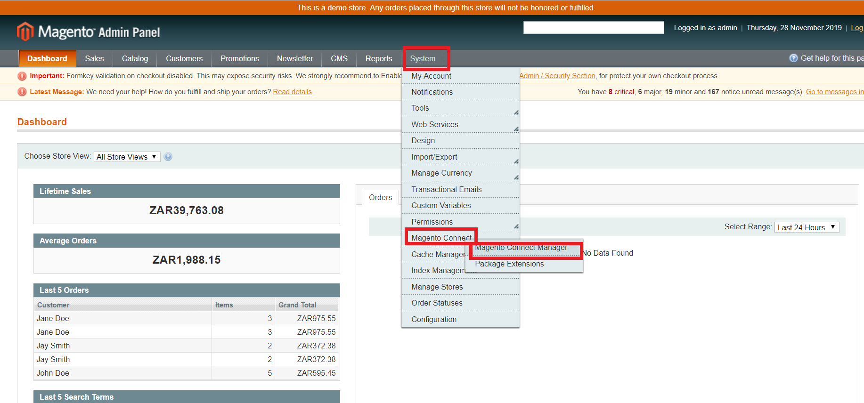The height and width of the screenshot is (403, 864).
Task: Select Transactional Emails menu item
Action: tap(460, 189)
